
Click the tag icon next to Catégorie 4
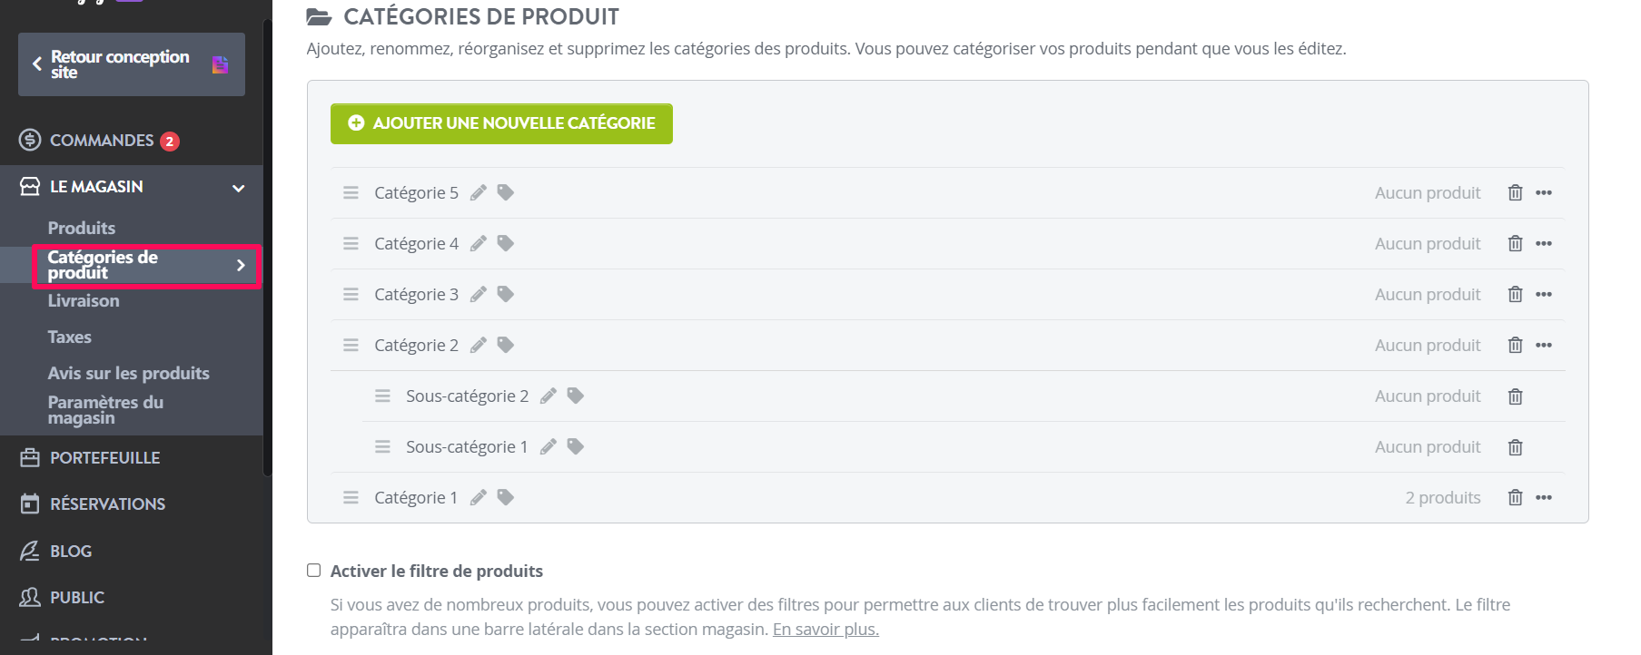(x=506, y=243)
